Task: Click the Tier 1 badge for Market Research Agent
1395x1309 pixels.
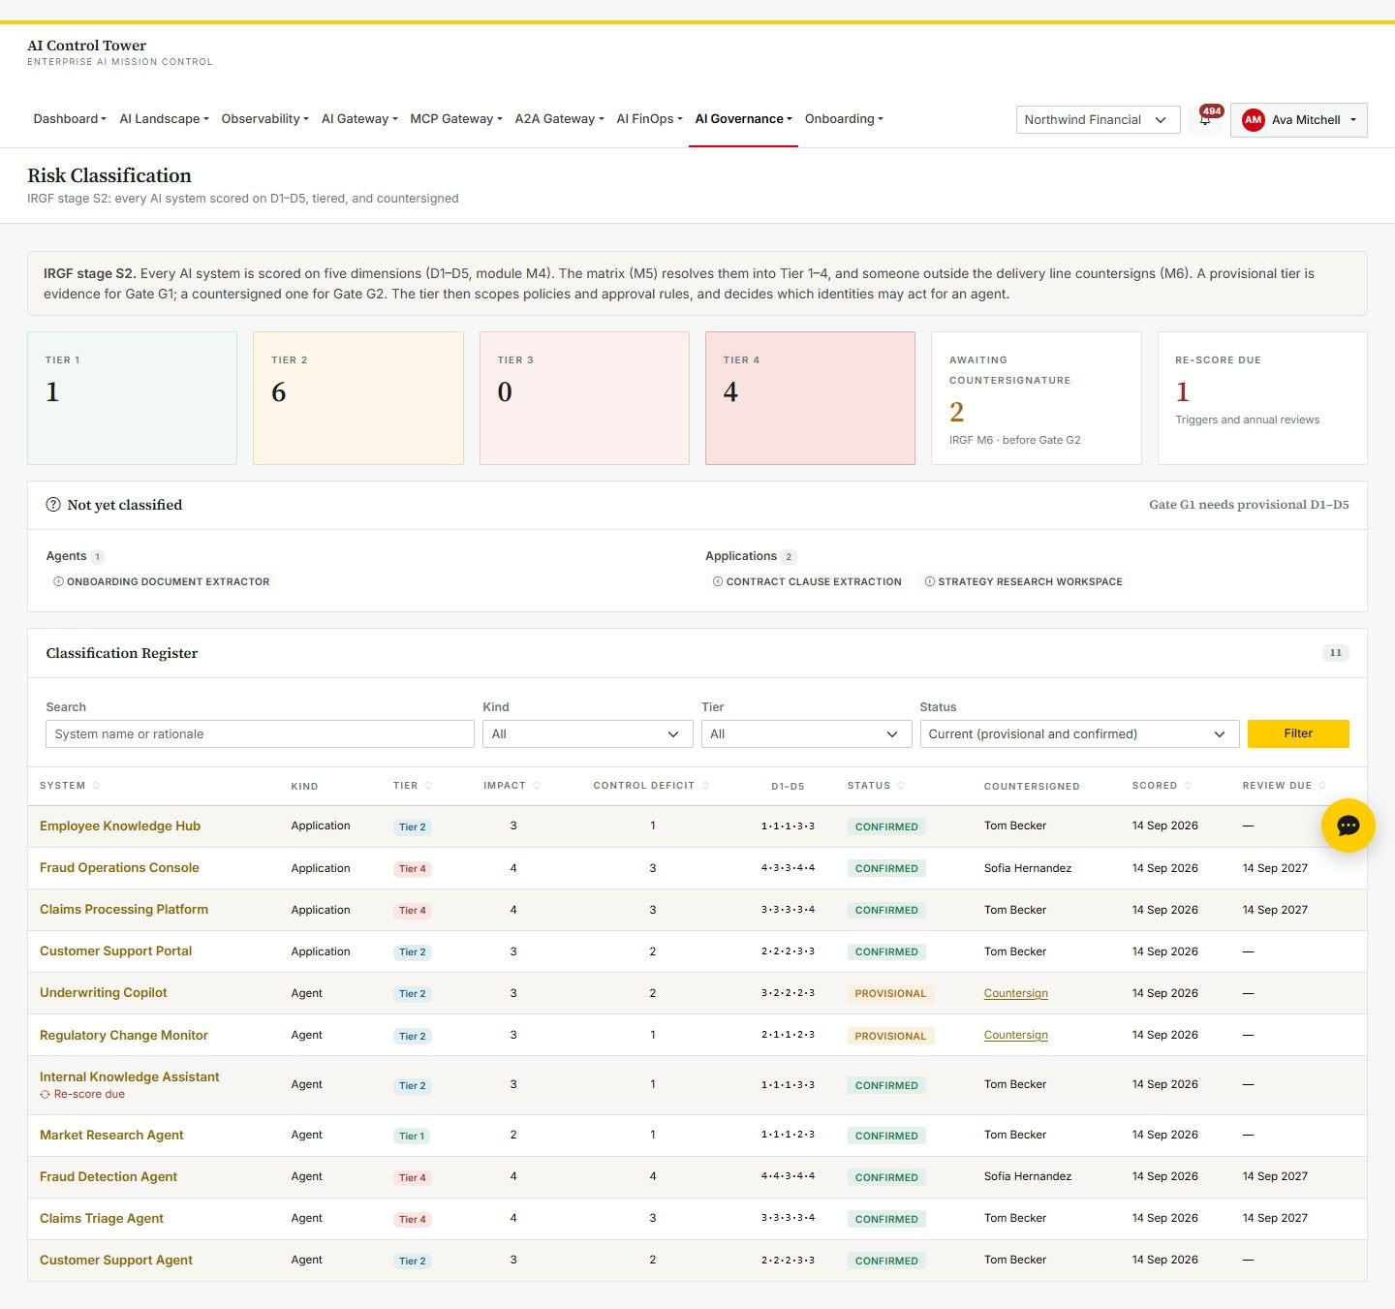Action: pos(412,1136)
